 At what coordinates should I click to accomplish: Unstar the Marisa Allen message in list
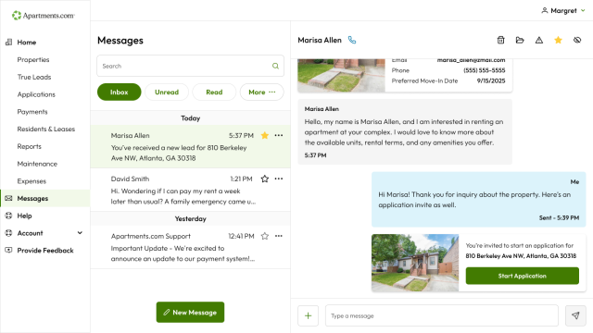pos(265,136)
